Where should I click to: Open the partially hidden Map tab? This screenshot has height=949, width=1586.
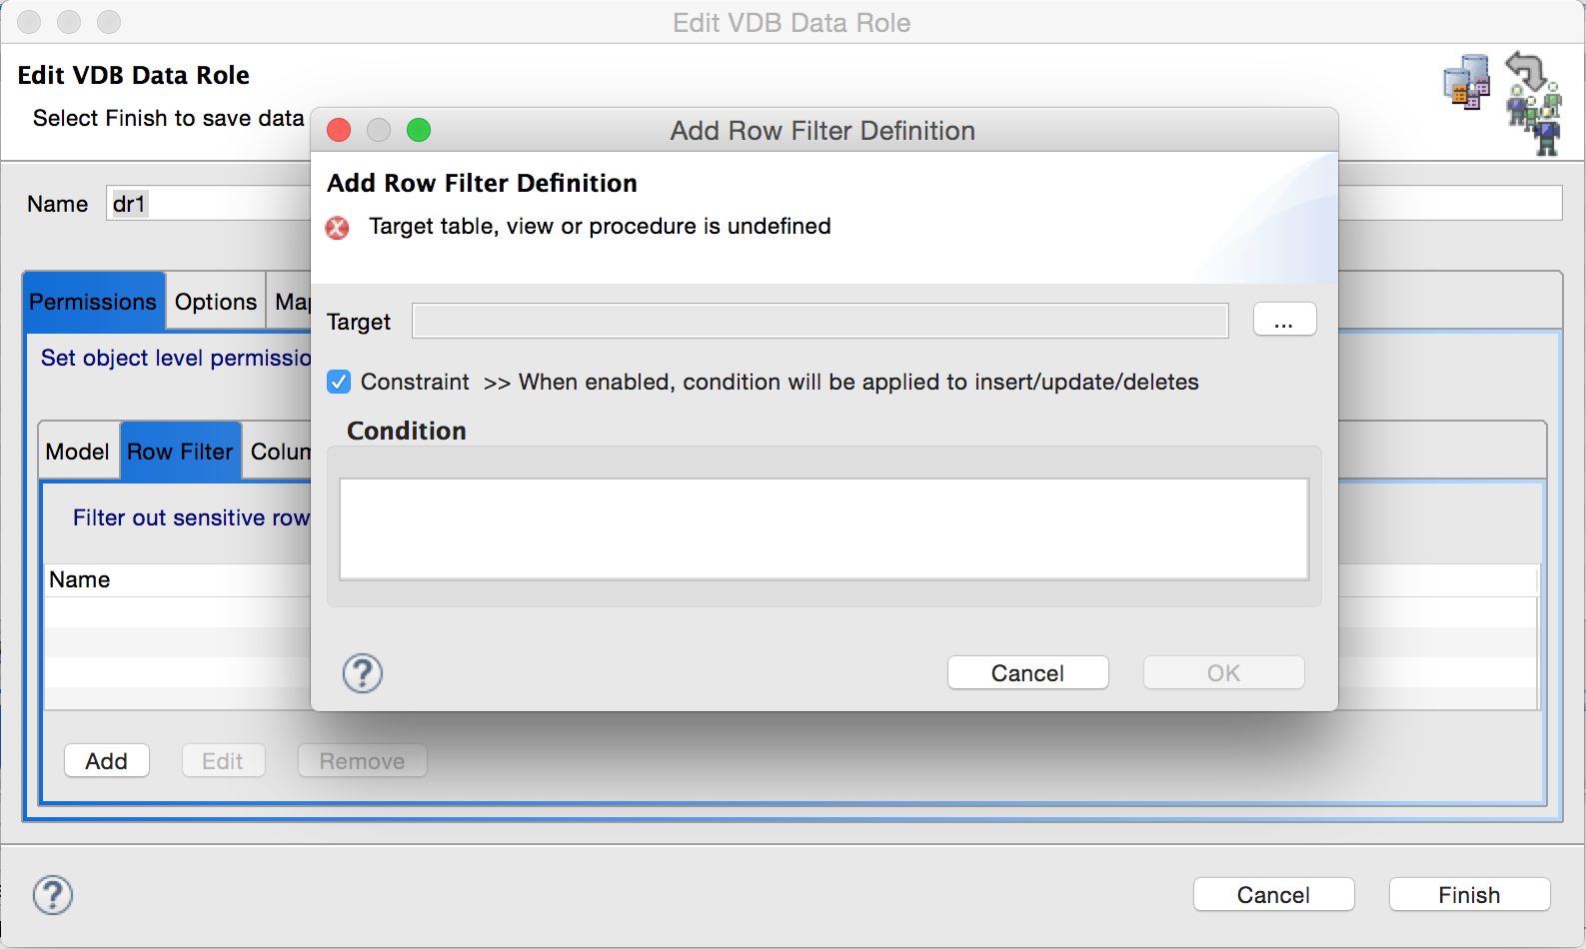[x=291, y=302]
